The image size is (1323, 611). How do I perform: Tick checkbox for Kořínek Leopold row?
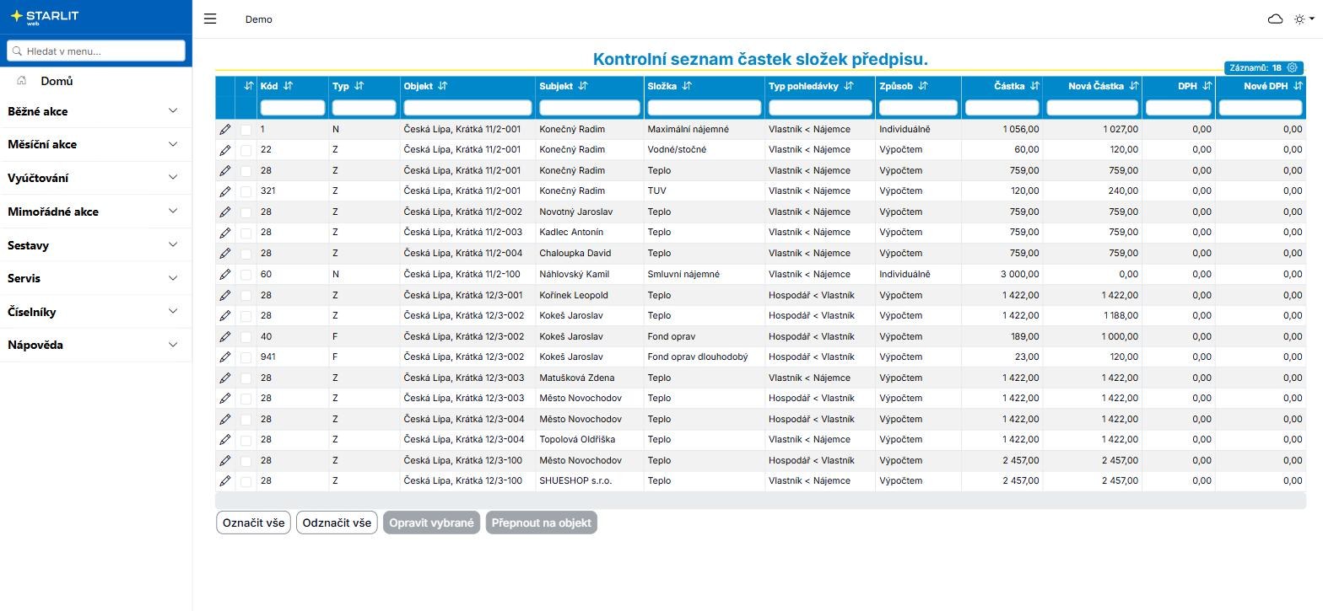tap(246, 296)
